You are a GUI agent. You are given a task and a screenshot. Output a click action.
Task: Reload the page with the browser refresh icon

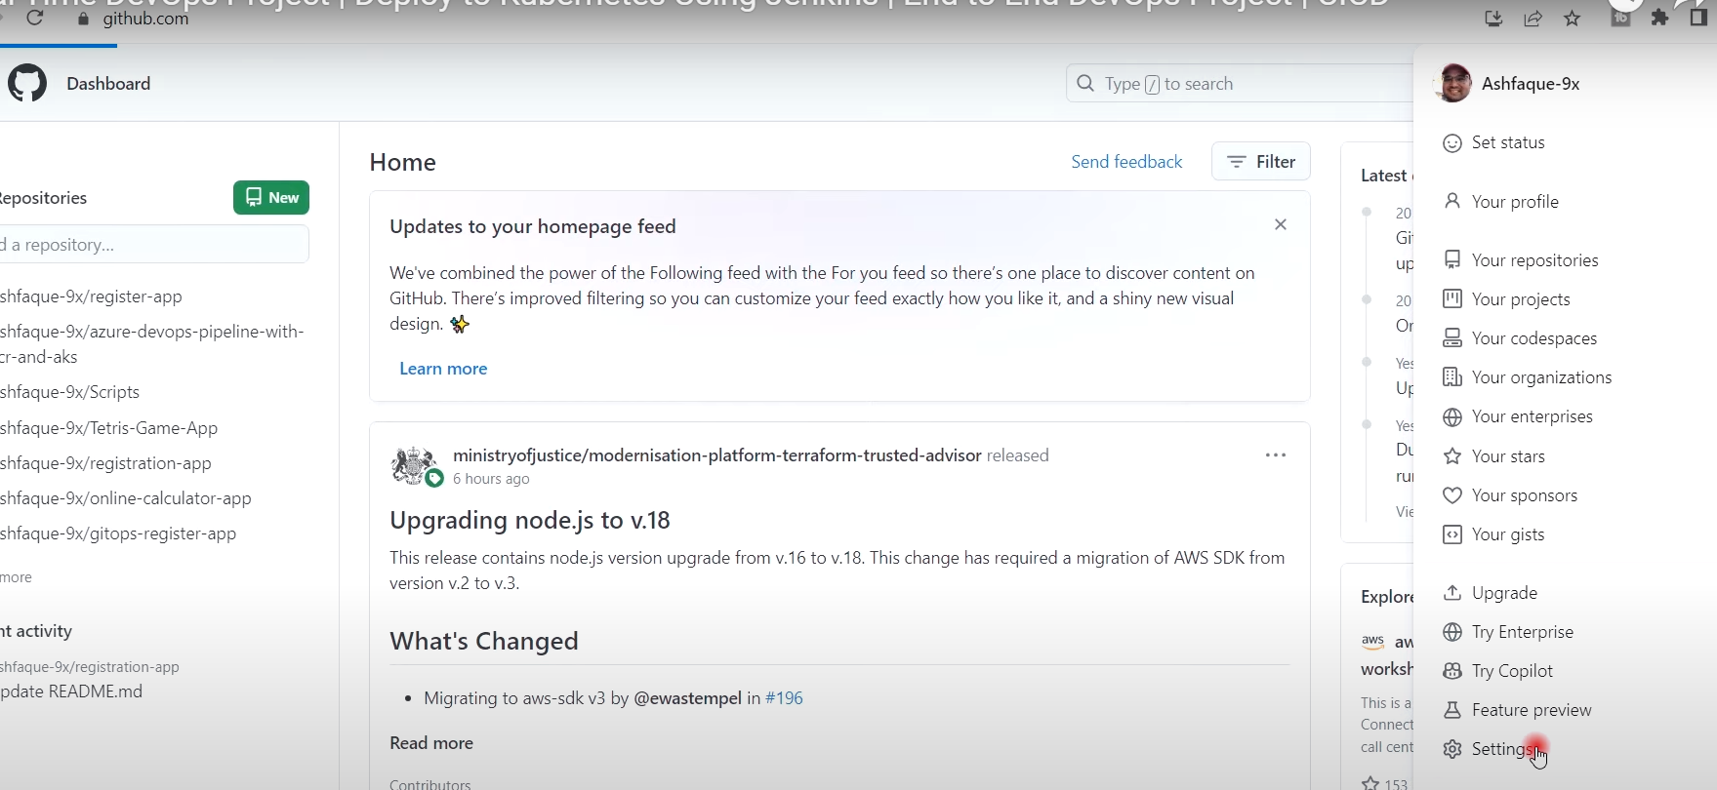pos(35,18)
